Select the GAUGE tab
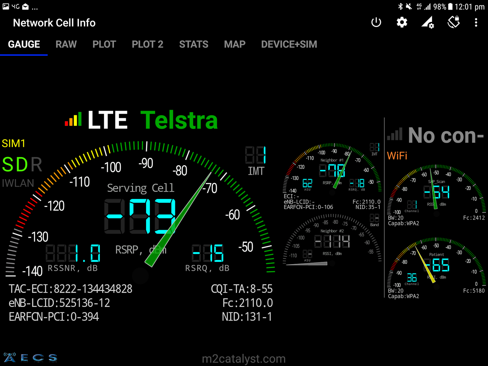Image resolution: width=488 pixels, height=366 pixels. [x=24, y=44]
